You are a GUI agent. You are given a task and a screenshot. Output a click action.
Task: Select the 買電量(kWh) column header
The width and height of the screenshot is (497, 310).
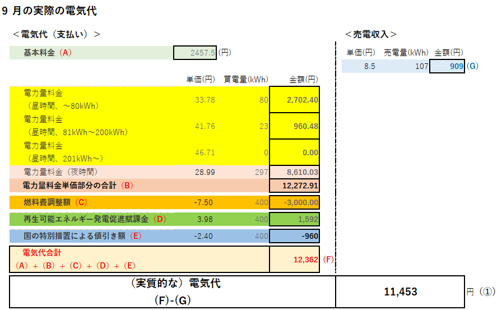click(246, 79)
